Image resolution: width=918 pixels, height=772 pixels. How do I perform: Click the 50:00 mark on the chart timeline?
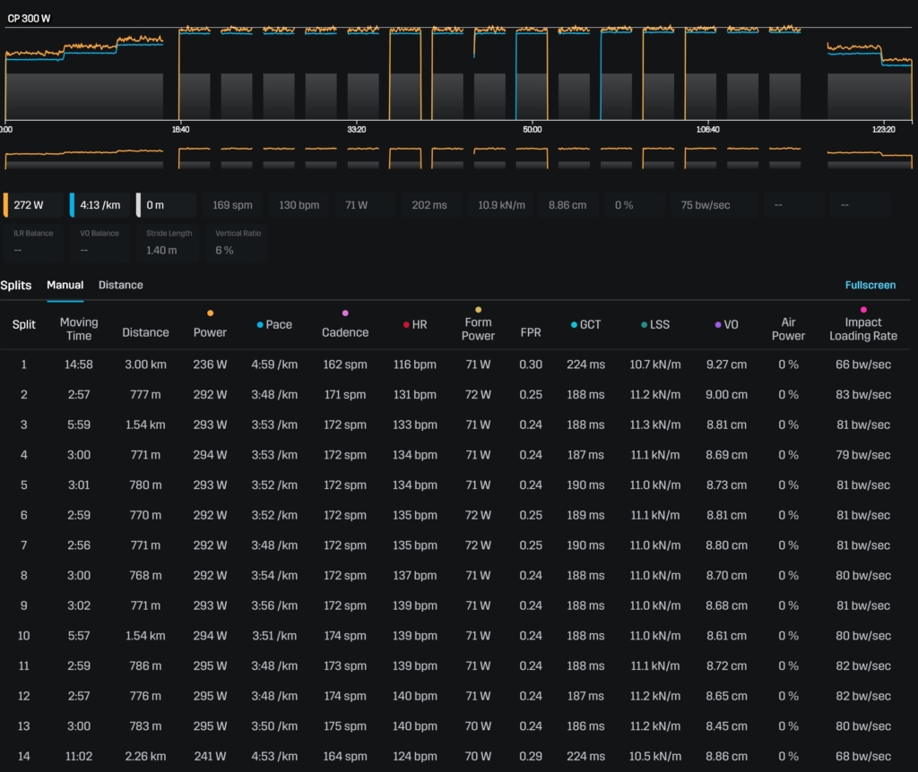(532, 129)
